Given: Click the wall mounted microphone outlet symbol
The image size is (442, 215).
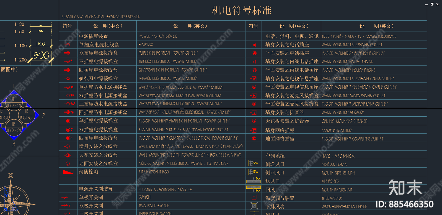Looking at the screenshot, I should (254, 96).
